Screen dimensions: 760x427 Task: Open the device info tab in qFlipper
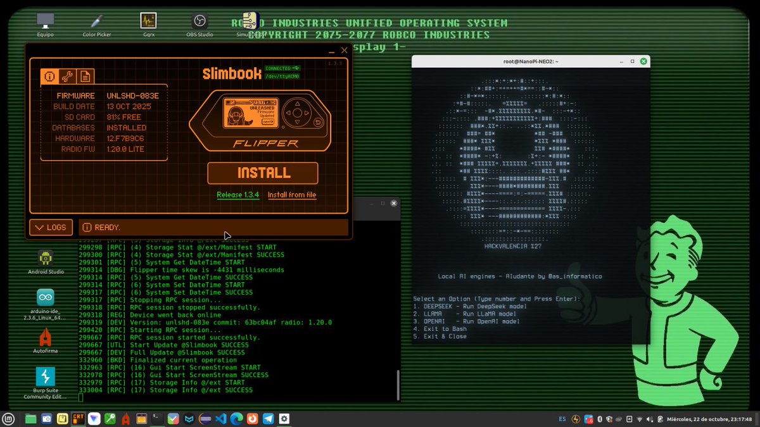click(49, 77)
